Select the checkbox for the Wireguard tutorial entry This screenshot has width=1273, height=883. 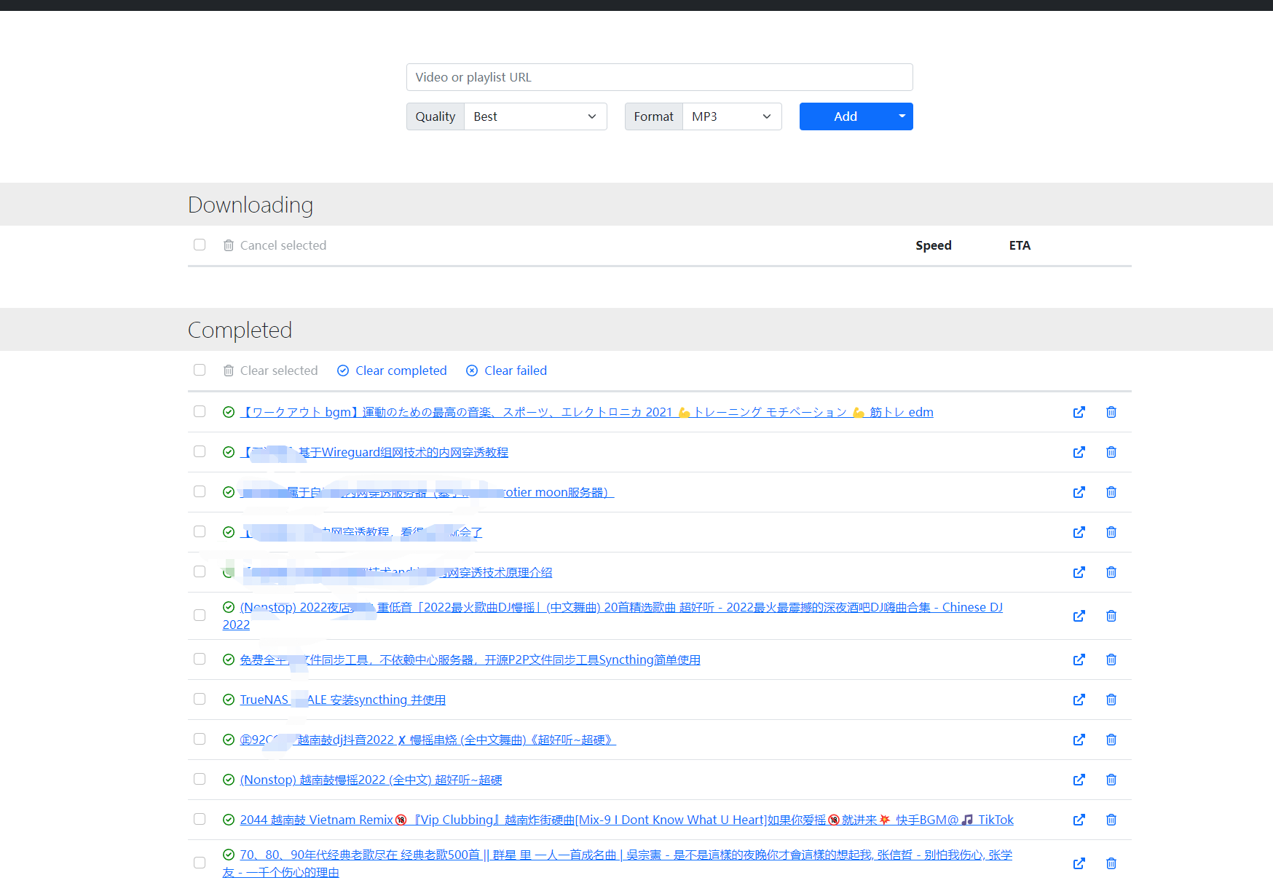(x=199, y=451)
